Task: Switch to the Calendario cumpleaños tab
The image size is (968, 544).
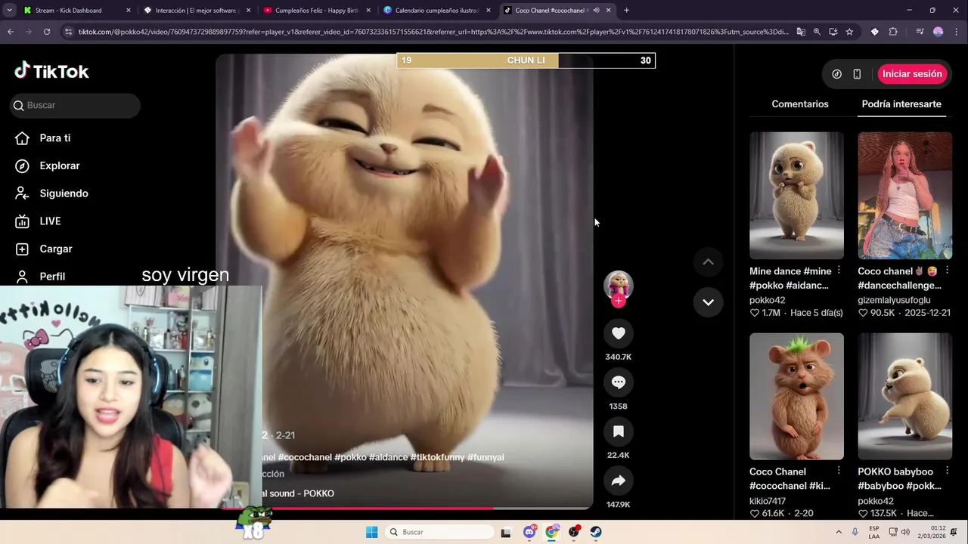Action: click(436, 11)
